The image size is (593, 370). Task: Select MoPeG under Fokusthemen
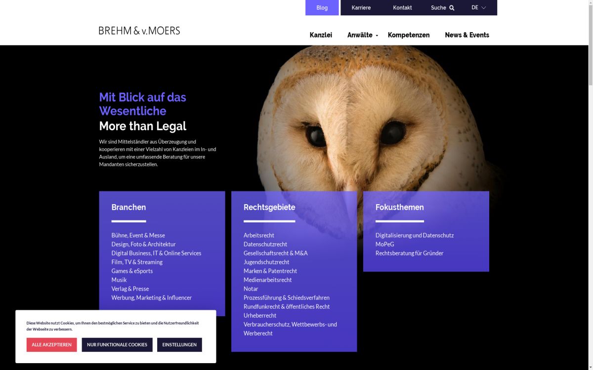[x=385, y=244]
